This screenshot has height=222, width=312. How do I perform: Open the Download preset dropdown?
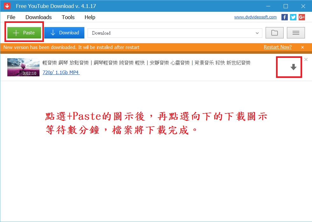(175, 33)
